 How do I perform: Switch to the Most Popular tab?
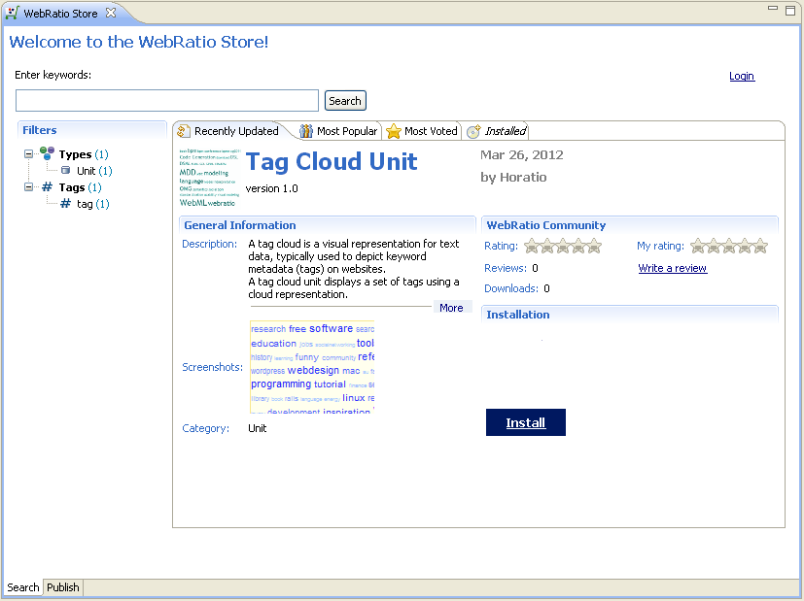point(338,131)
